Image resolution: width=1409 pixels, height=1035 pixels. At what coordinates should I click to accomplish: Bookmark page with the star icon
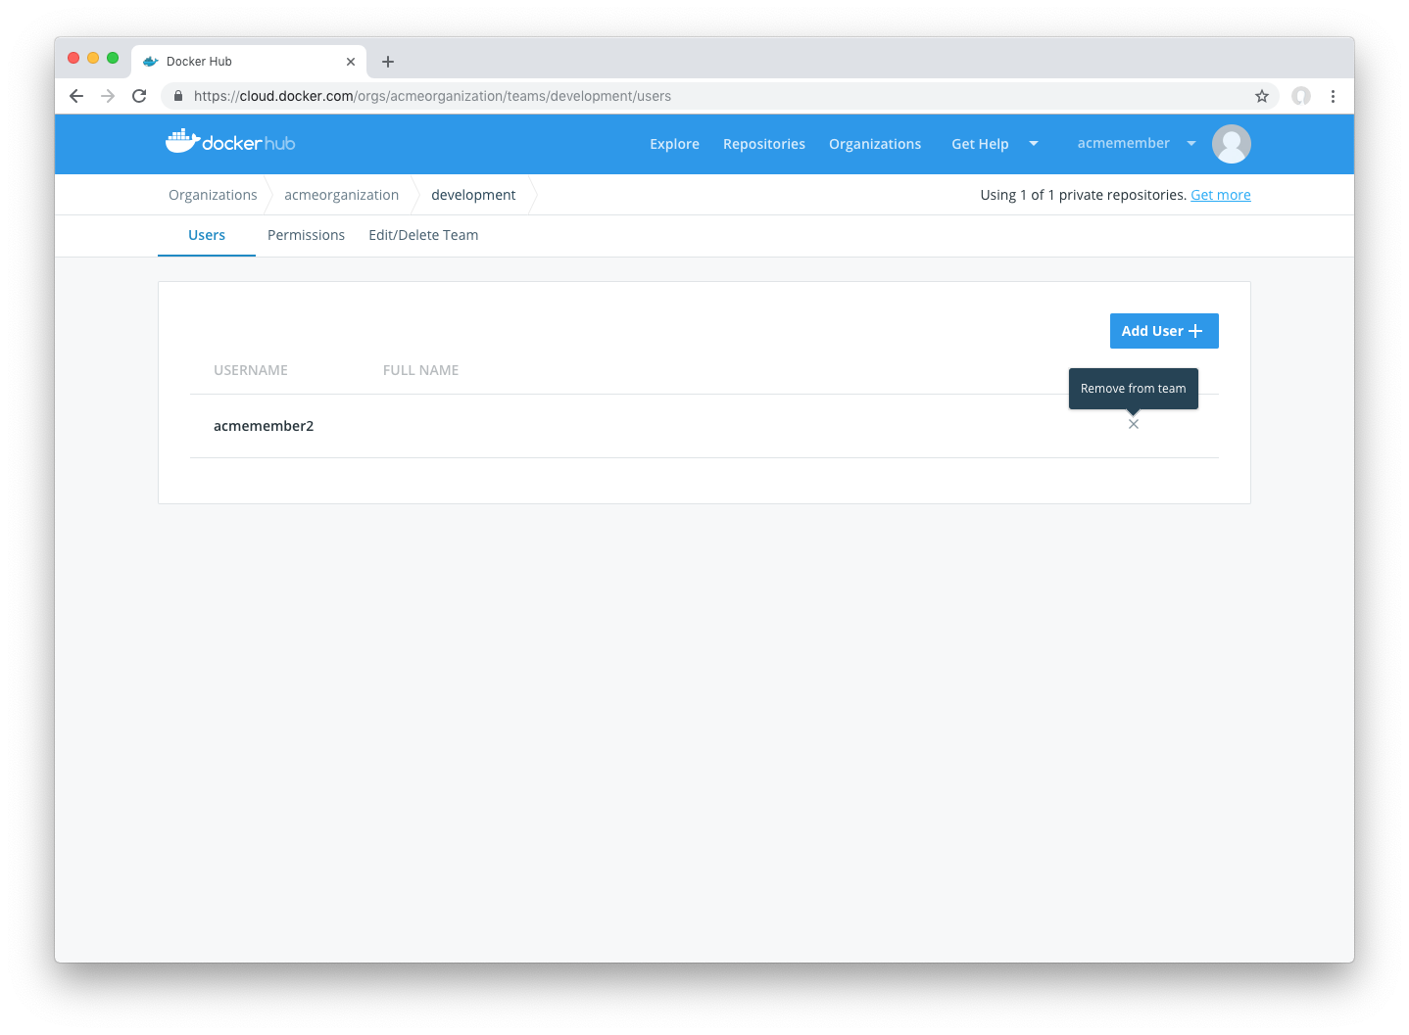click(1261, 96)
